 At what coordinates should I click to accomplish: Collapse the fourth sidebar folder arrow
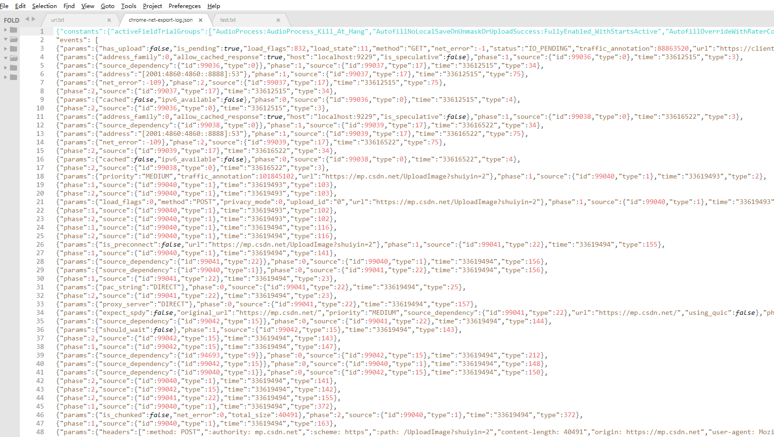click(x=6, y=58)
